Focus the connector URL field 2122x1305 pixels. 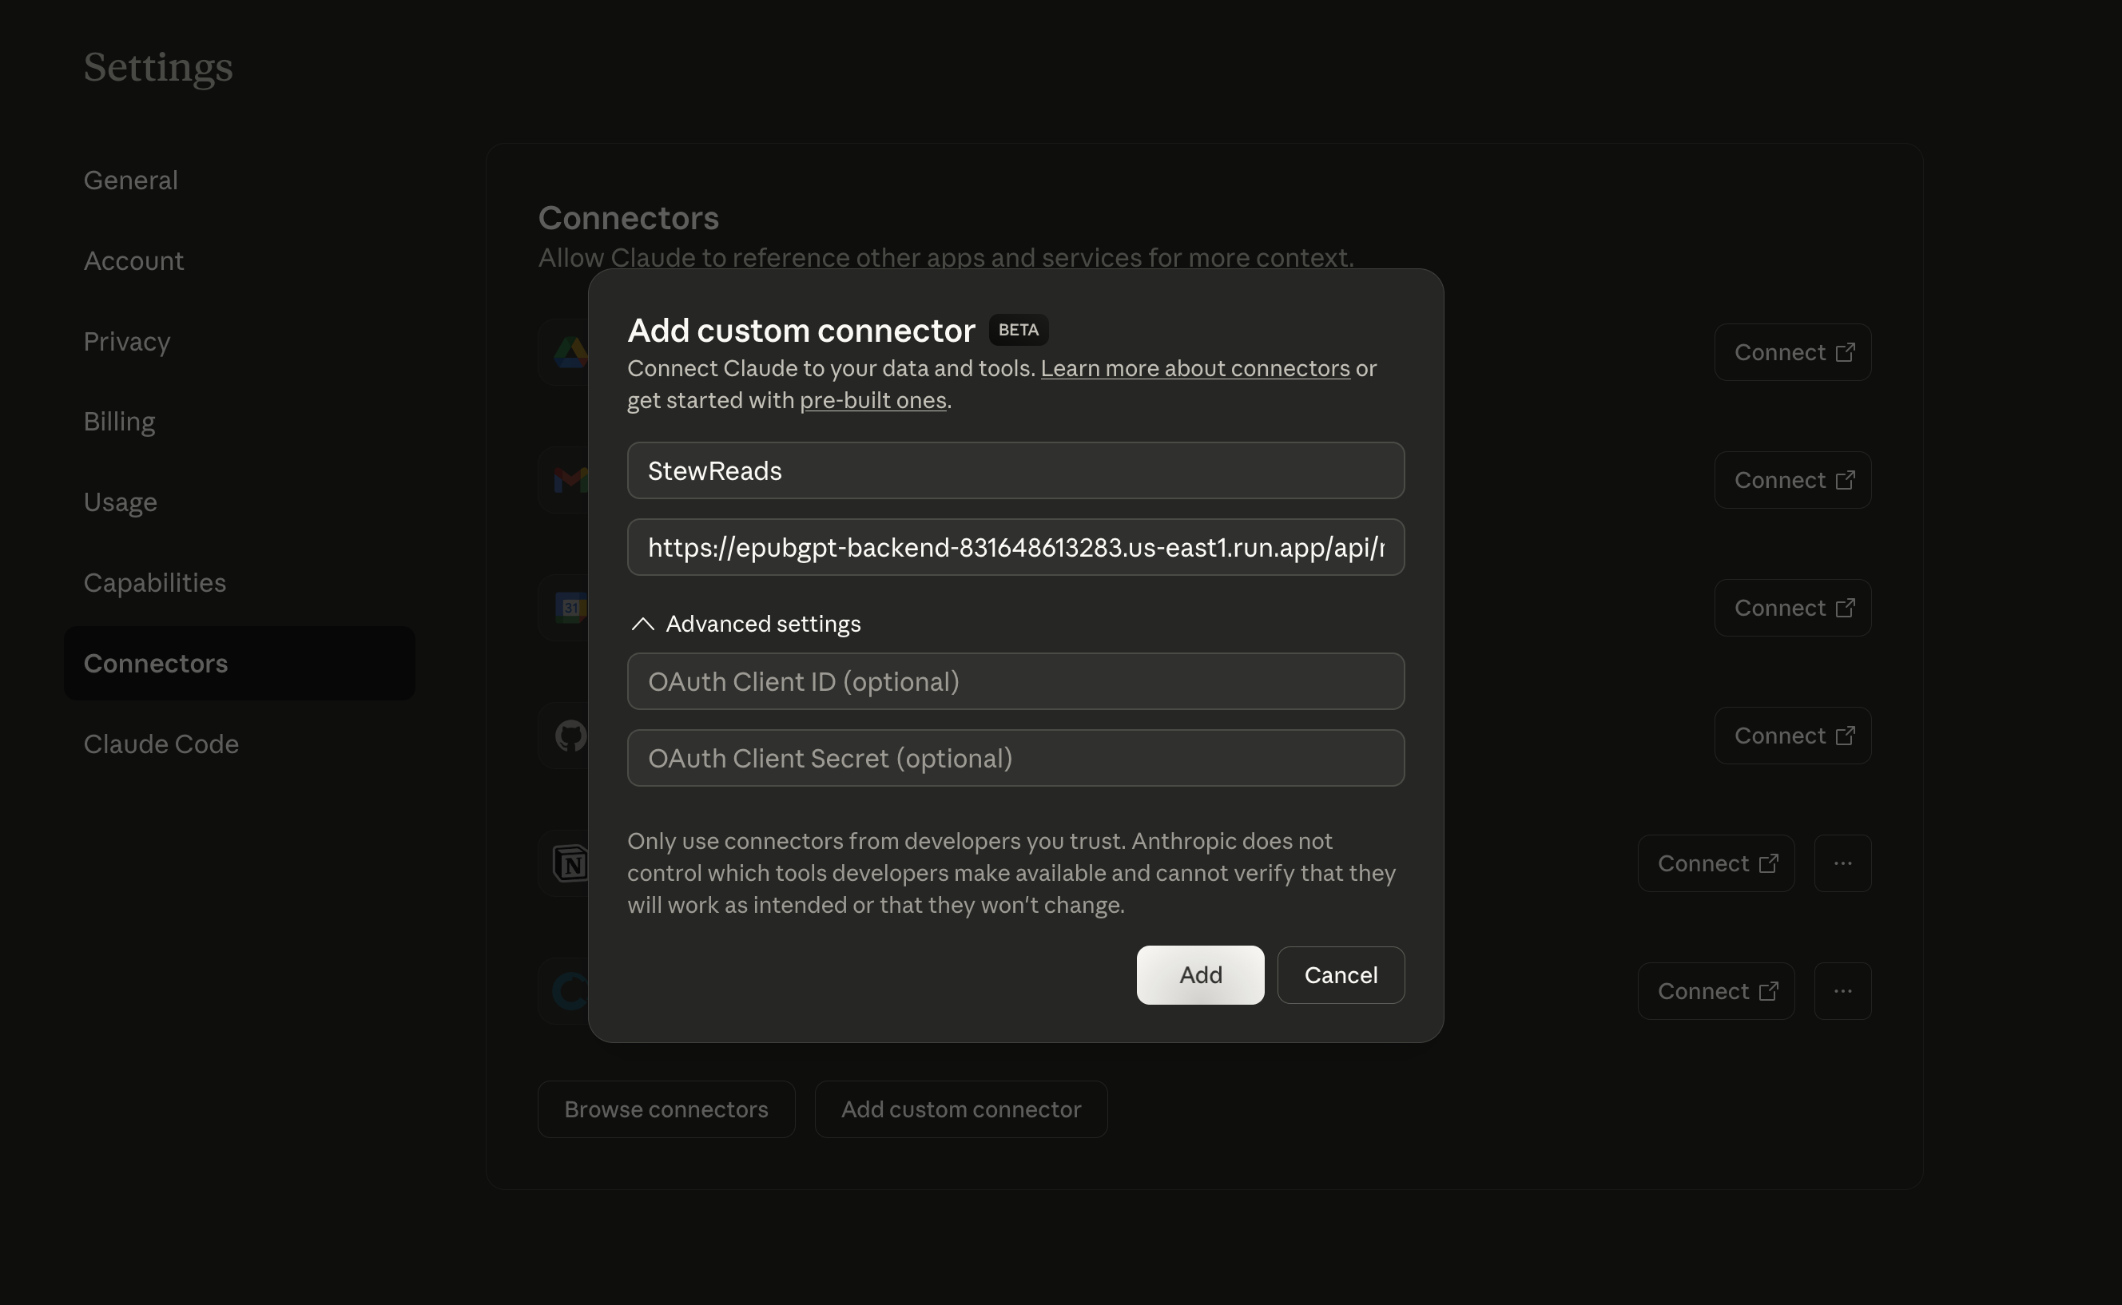1015,547
